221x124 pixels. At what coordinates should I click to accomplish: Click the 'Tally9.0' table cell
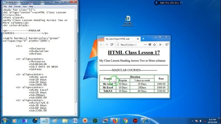click(108, 91)
